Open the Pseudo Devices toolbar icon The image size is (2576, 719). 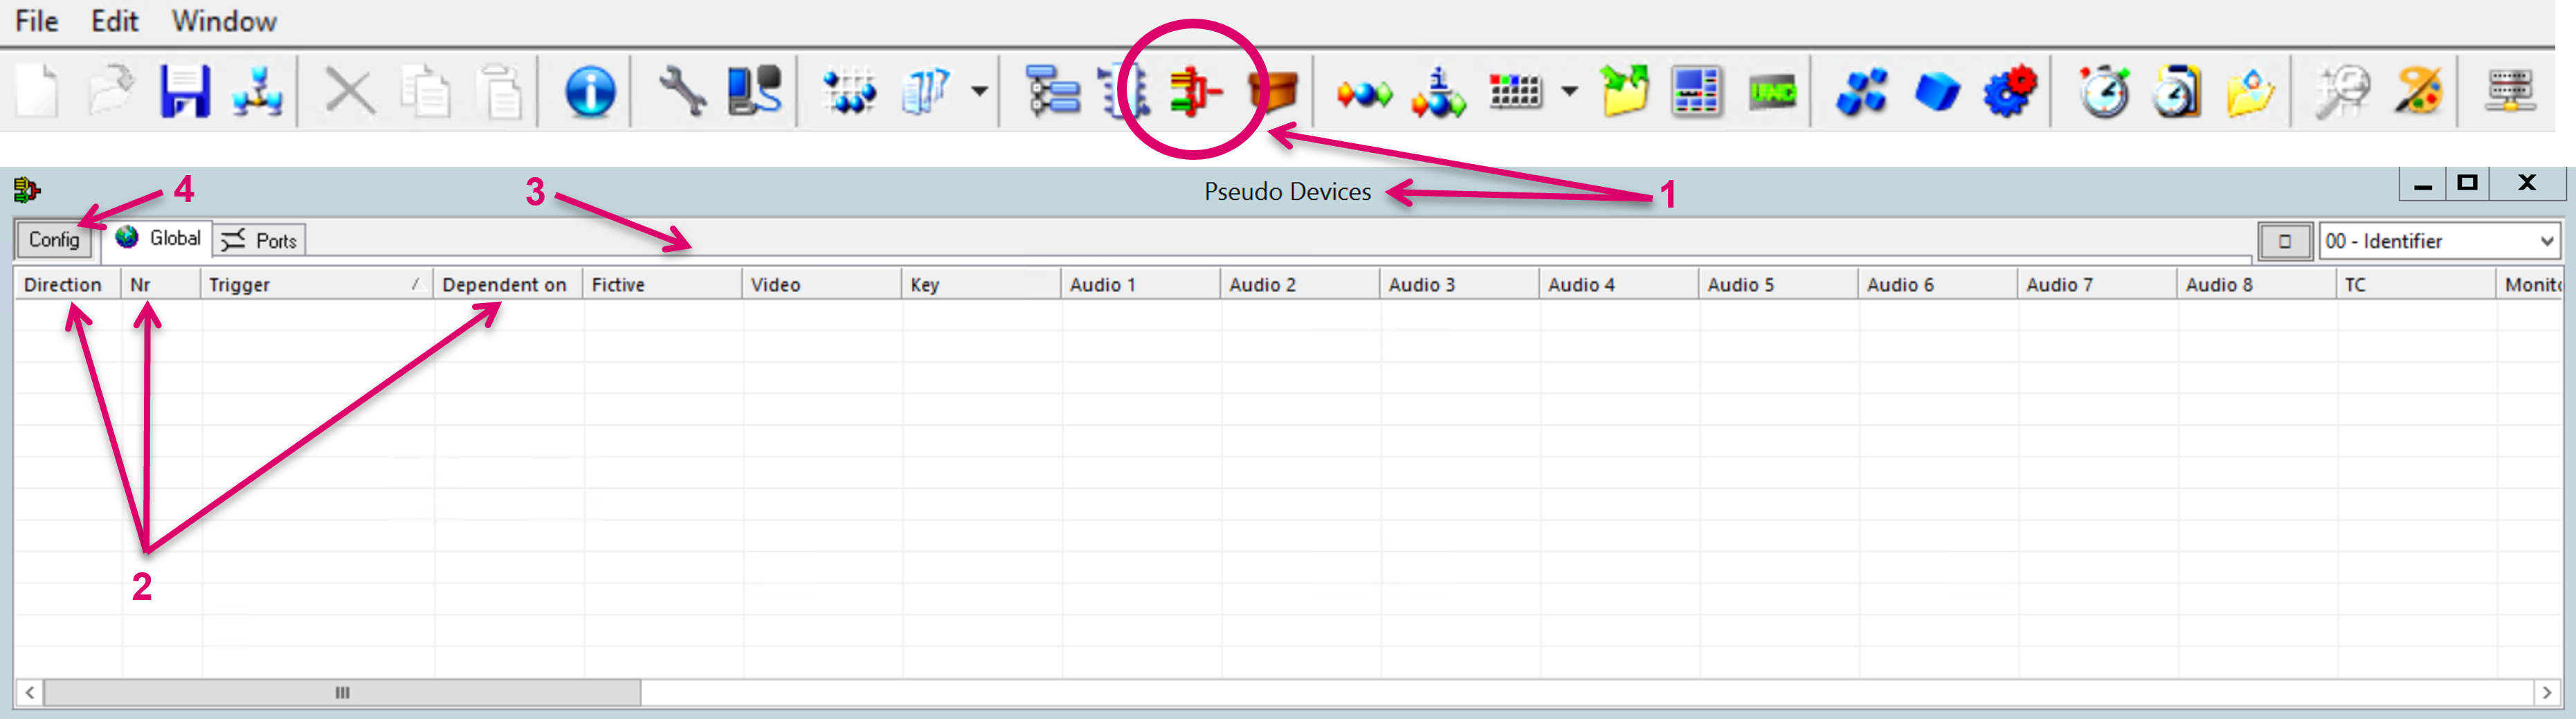1194,92
